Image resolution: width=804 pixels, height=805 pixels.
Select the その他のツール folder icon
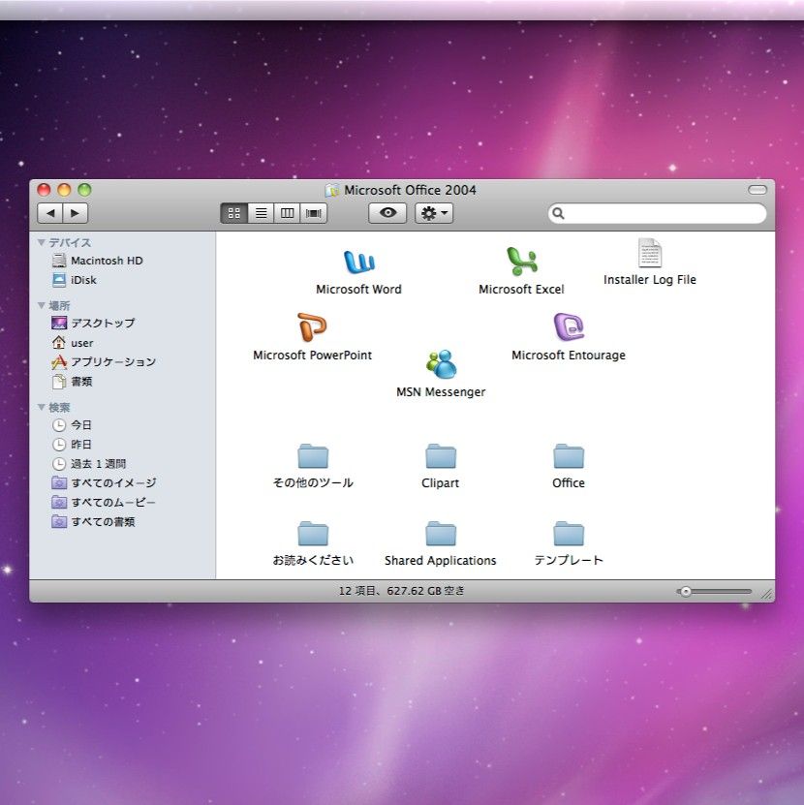click(x=313, y=456)
